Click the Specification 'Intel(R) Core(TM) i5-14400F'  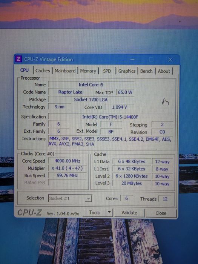(x=111, y=117)
